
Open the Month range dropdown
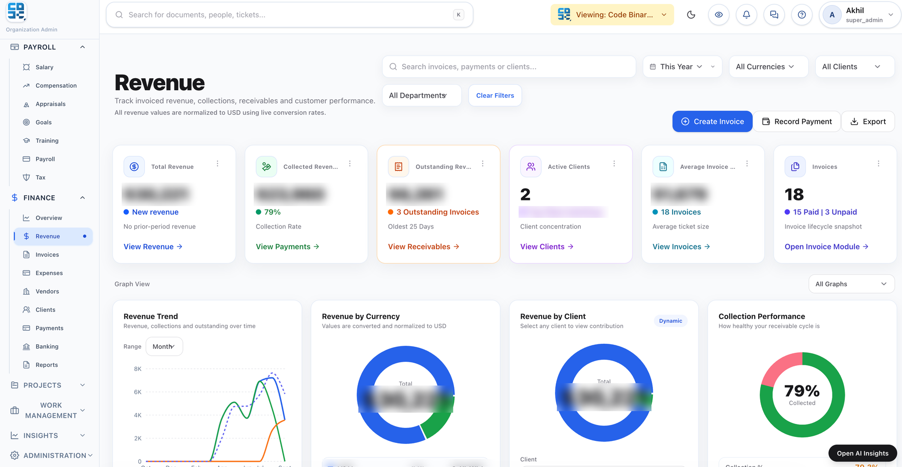pos(164,347)
